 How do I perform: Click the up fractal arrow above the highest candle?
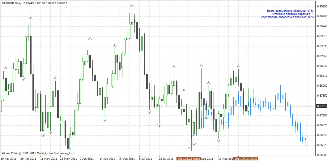click(x=132, y=5)
